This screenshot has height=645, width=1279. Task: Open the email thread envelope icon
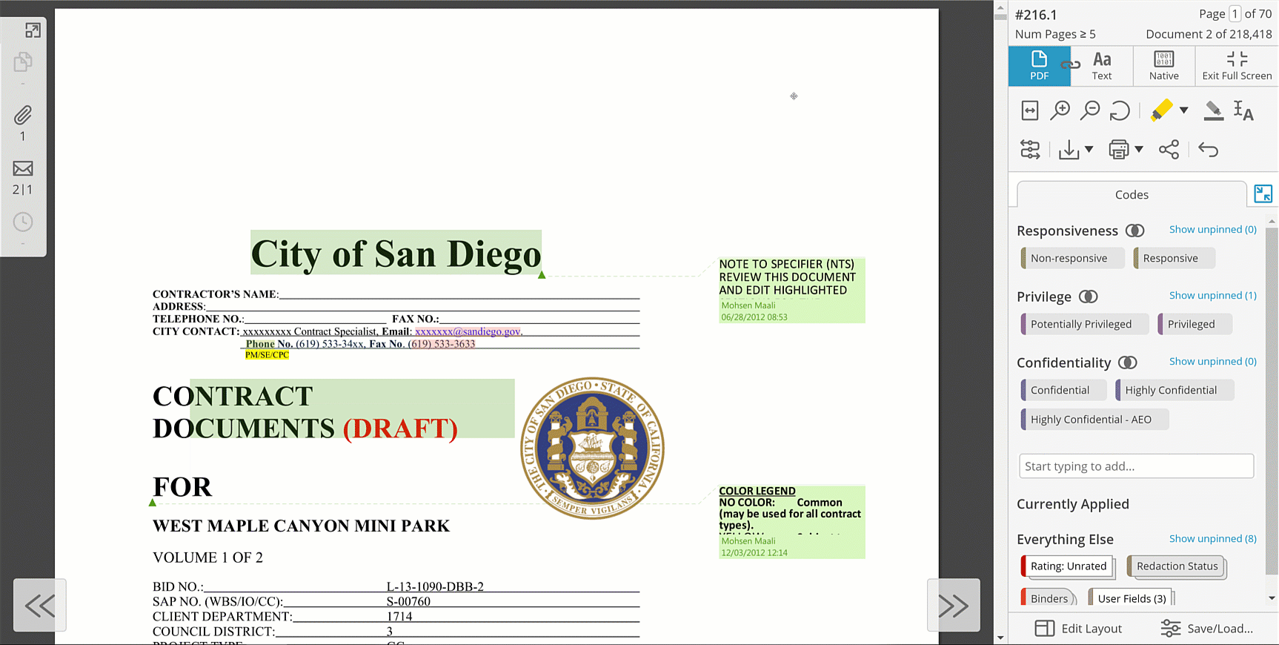point(23,169)
